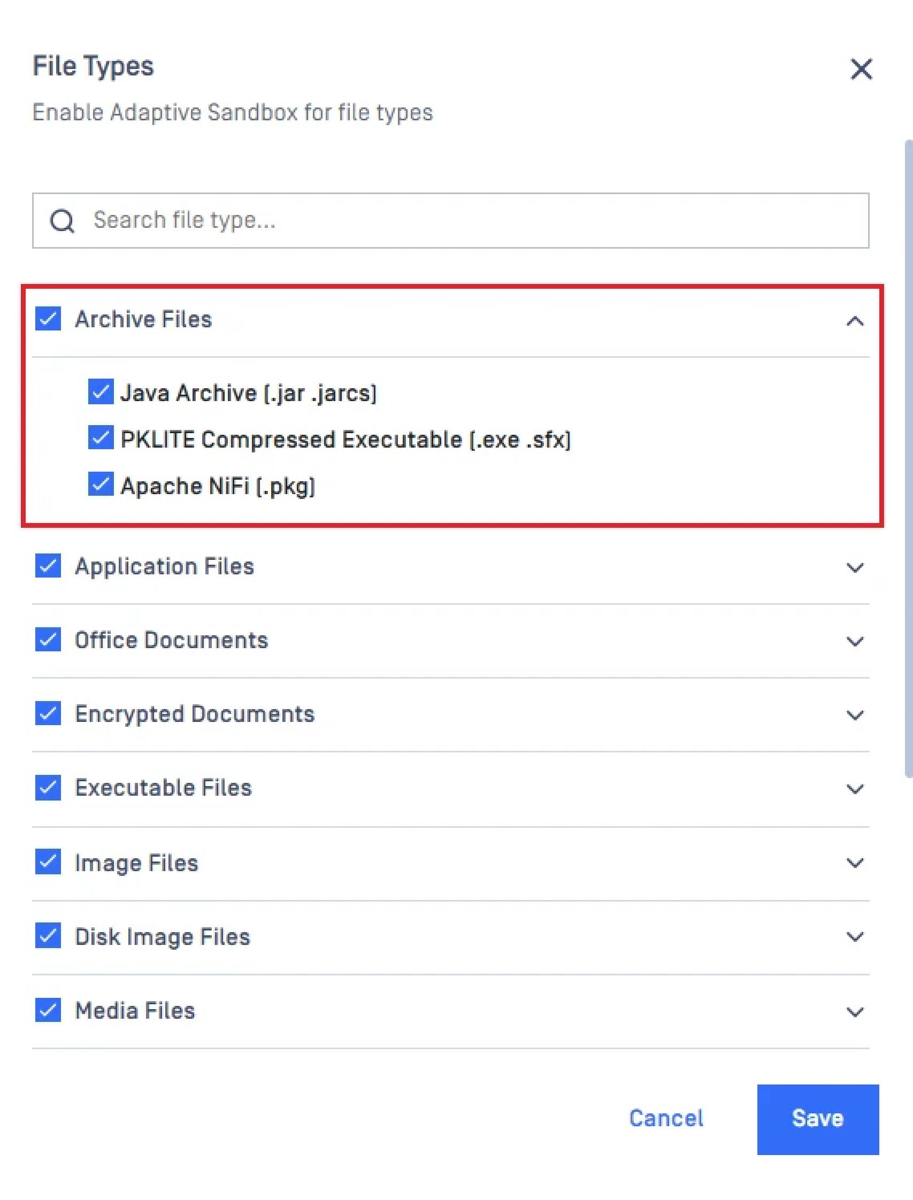Expand the Office Documents section

[855, 642]
